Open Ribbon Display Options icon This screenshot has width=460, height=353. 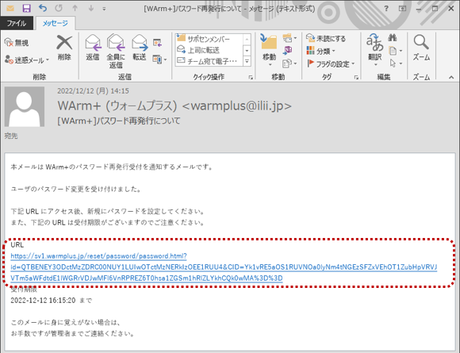pos(403,9)
